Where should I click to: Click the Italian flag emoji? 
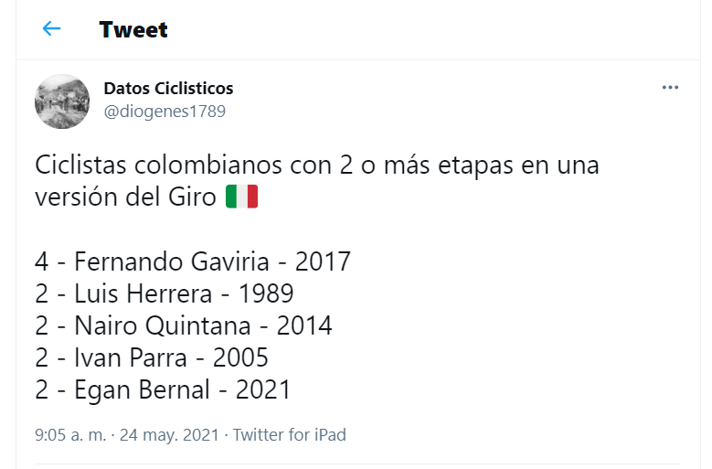pyautogui.click(x=241, y=197)
